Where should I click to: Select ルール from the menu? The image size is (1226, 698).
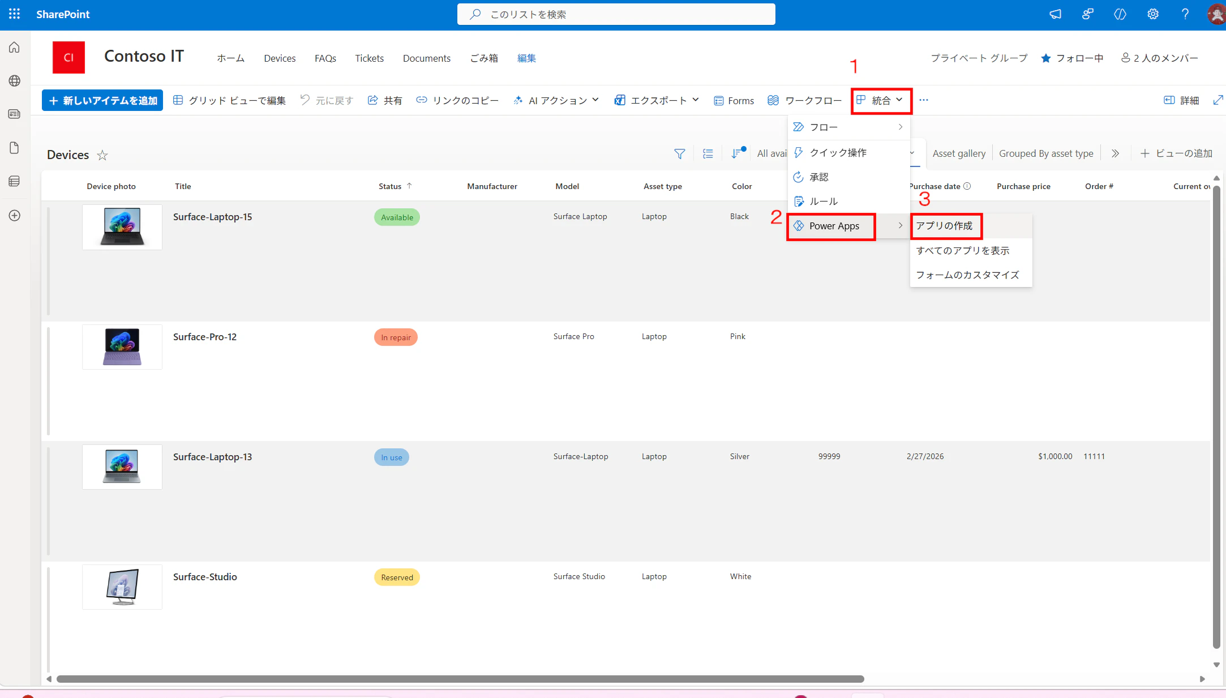pyautogui.click(x=849, y=202)
